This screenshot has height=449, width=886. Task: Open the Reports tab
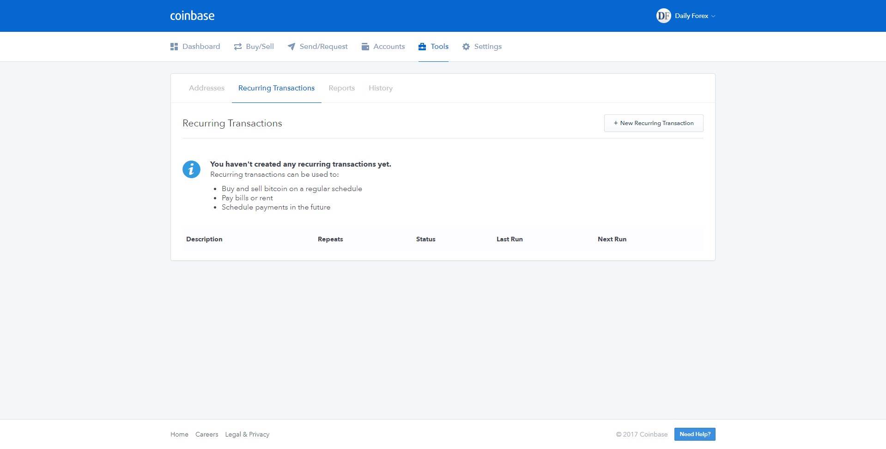coord(341,88)
